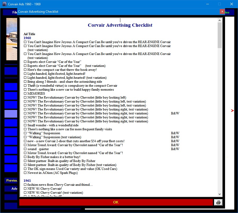
Task: Check "Body By Fisher makes it a better buy!"
Action: click(25, 157)
